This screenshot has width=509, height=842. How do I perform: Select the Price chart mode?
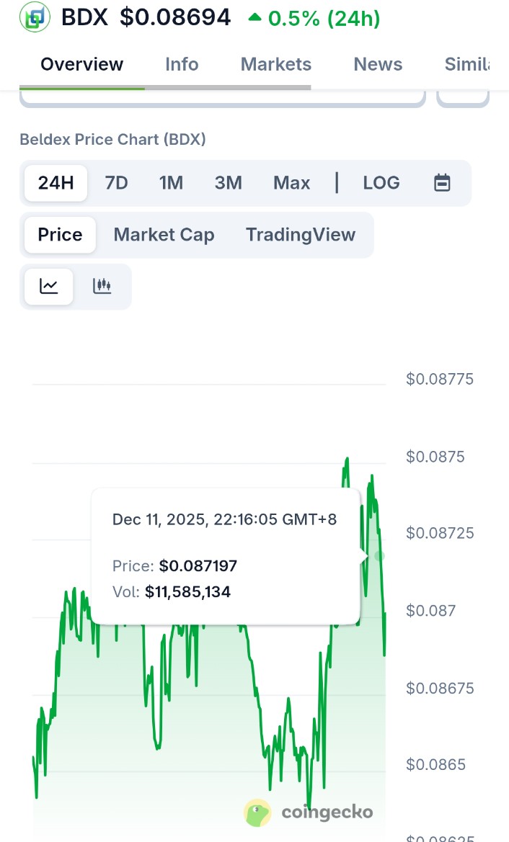60,235
